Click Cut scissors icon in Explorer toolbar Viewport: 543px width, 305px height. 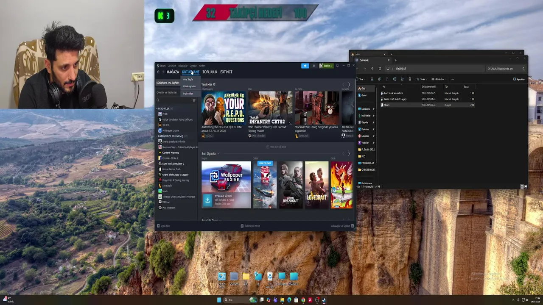click(x=372, y=79)
